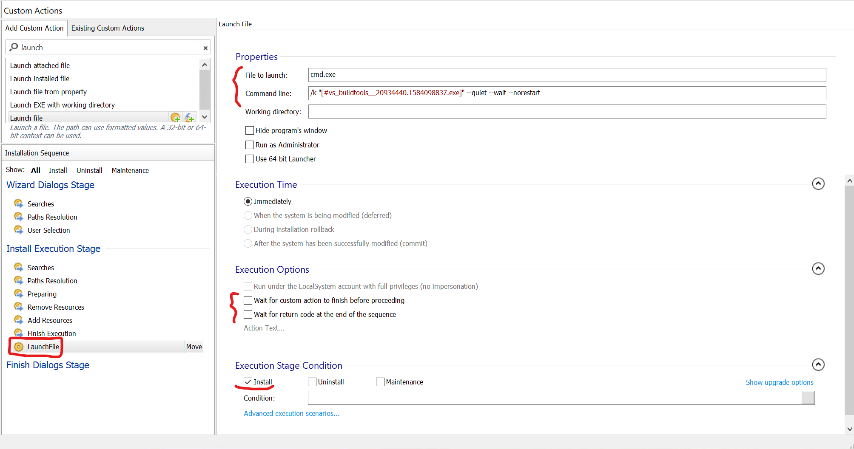Click the gear-plus icon to add Launch file action

[175, 117]
